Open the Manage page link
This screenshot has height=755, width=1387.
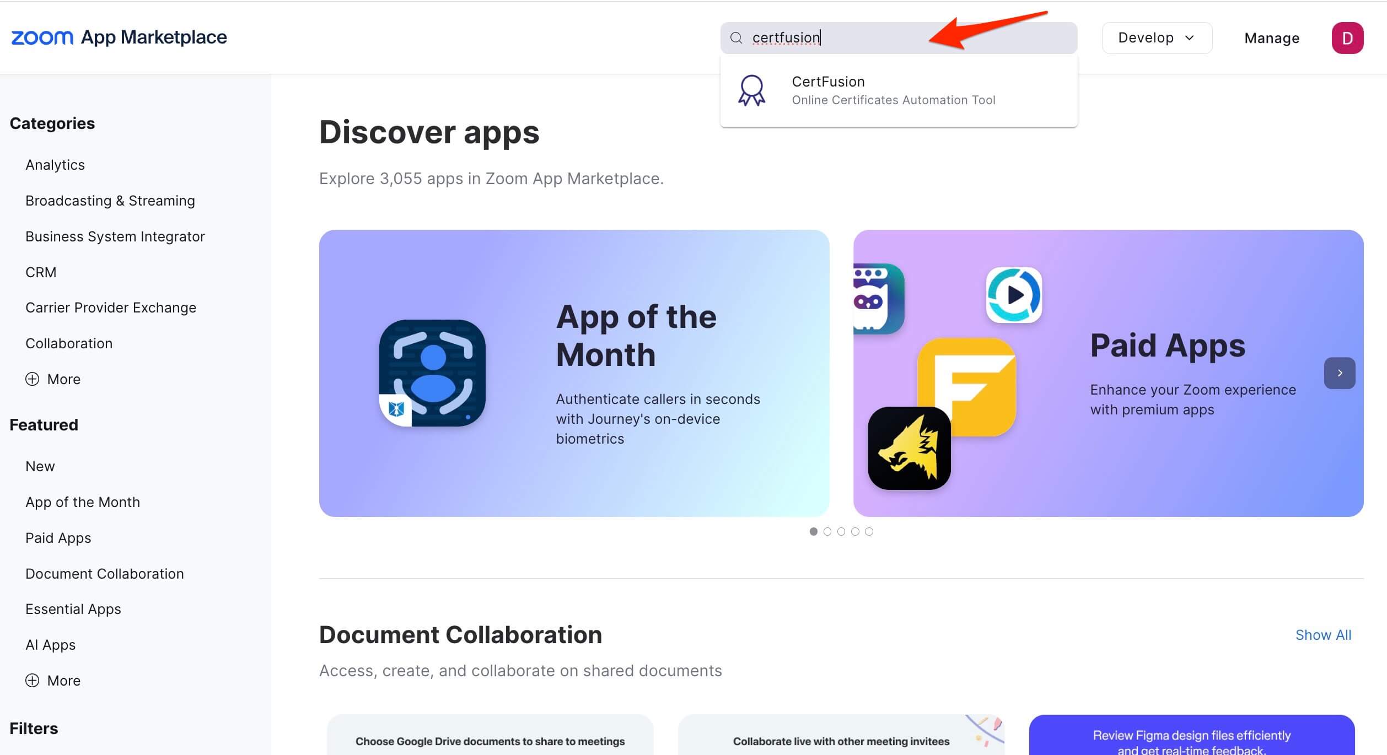(x=1272, y=38)
